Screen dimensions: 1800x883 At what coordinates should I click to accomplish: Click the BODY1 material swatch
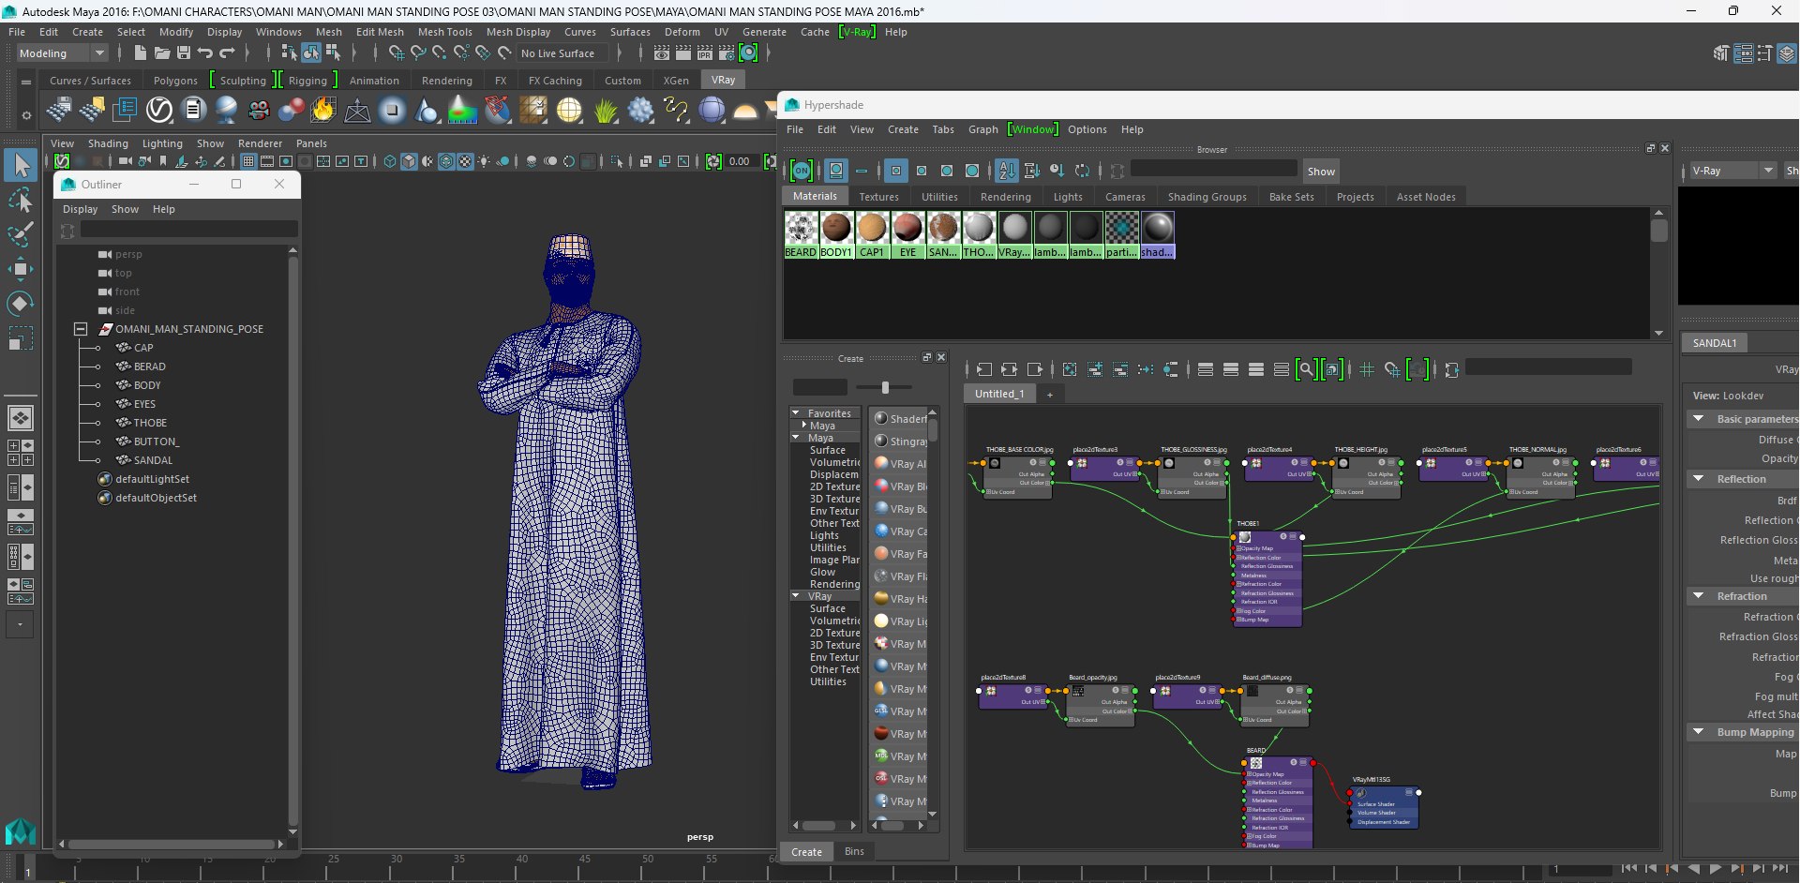836,234
